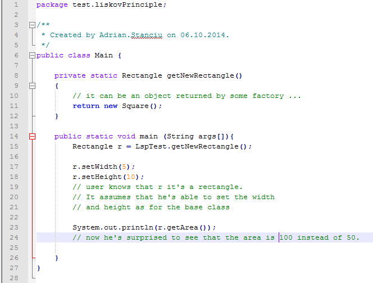373x283 pixels.
Task: Click the class name 'Main' on line 6
Action: point(103,55)
